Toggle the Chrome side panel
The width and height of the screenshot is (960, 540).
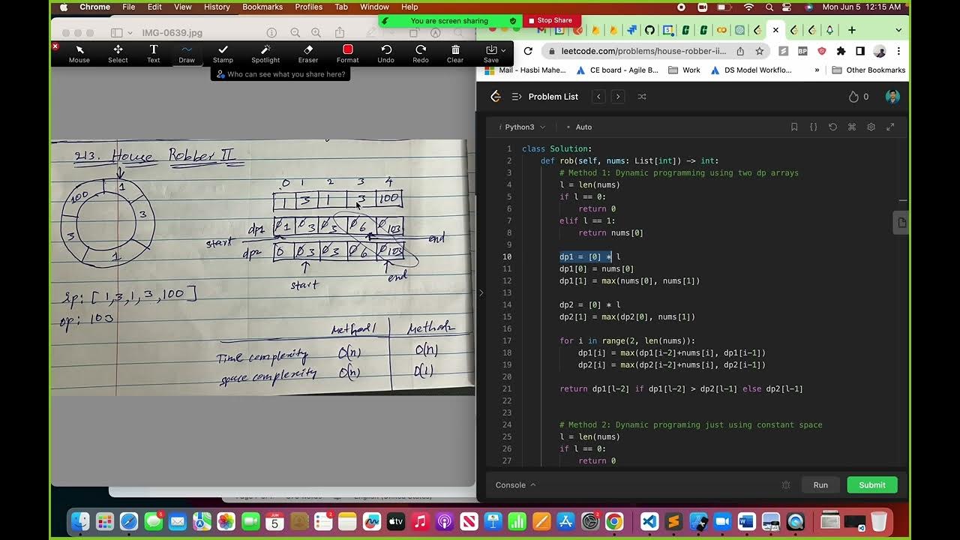pyautogui.click(x=860, y=51)
